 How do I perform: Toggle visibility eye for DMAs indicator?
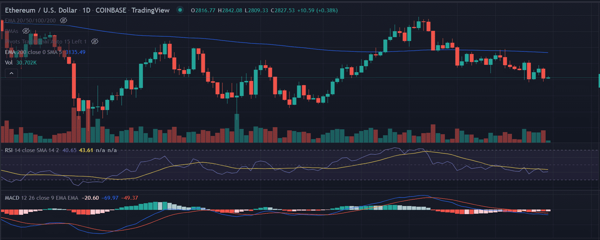coord(26,31)
